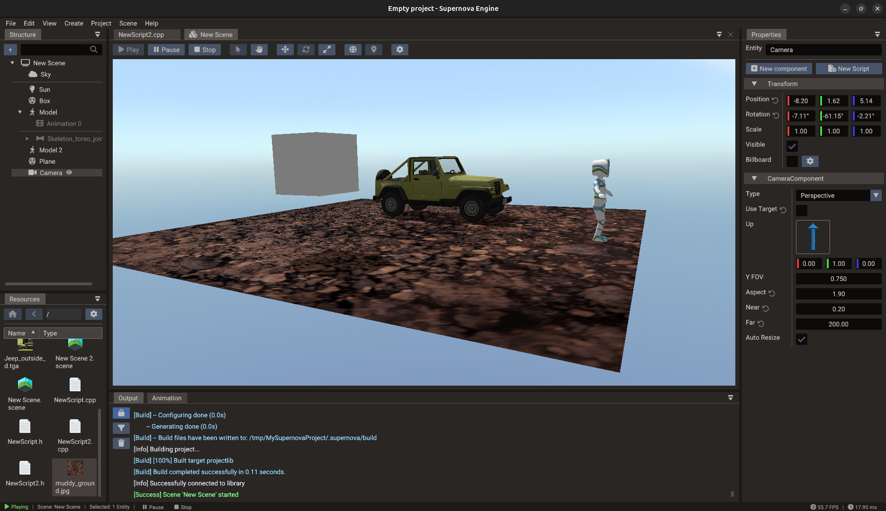Switch between world and local coordinates via globe icon
This screenshot has height=511, width=886.
point(353,49)
